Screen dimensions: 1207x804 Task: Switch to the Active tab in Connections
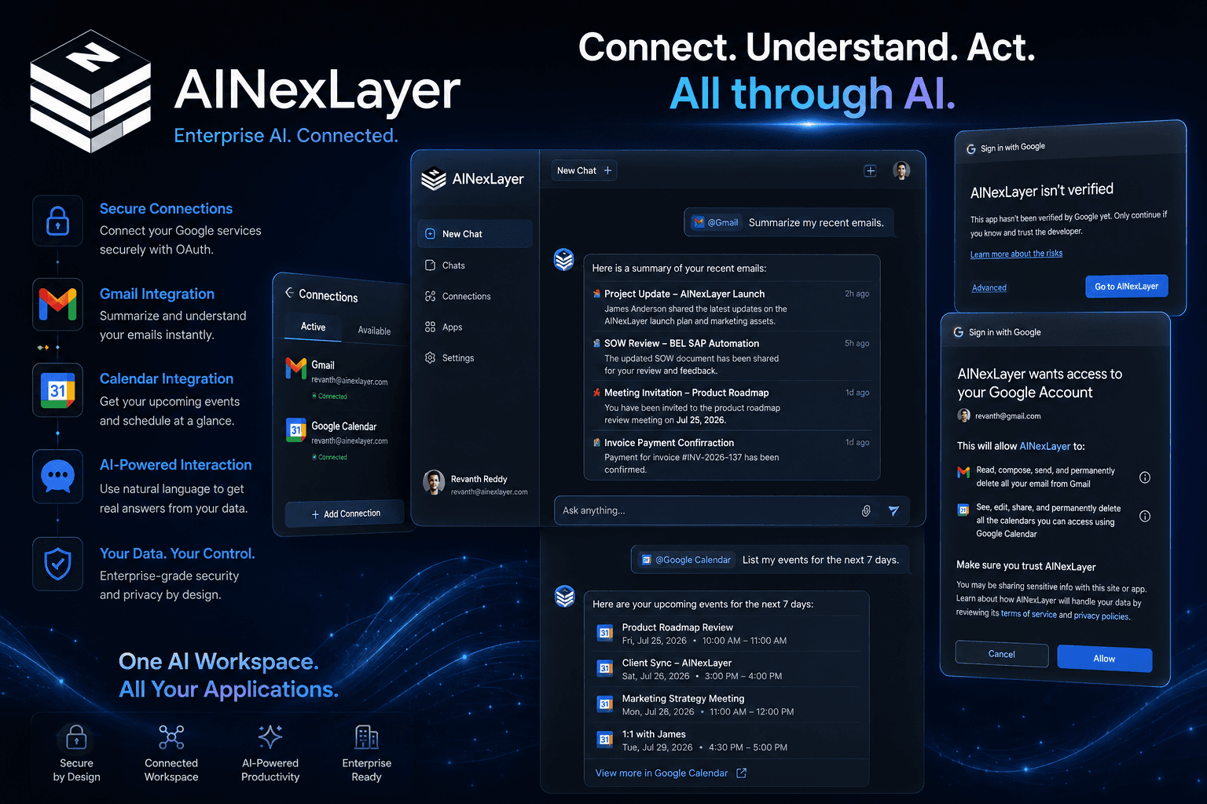[313, 327]
